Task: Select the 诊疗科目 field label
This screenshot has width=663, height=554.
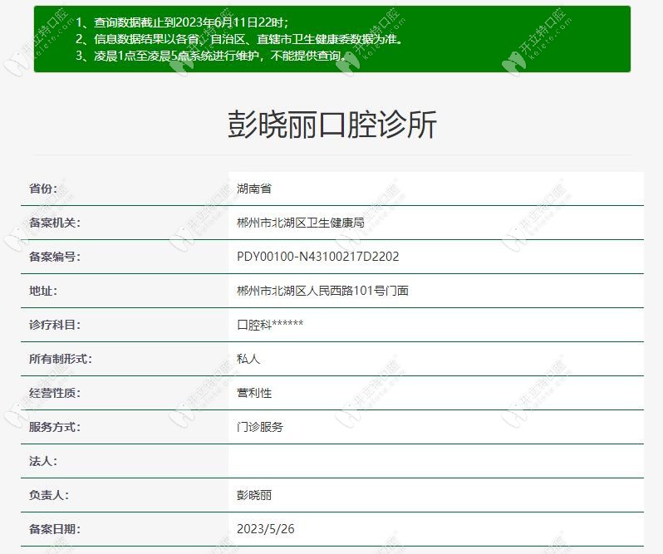Action: (x=55, y=325)
